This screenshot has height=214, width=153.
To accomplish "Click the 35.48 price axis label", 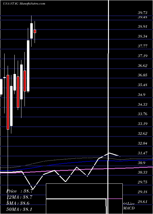I will click(x=143, y=85).
